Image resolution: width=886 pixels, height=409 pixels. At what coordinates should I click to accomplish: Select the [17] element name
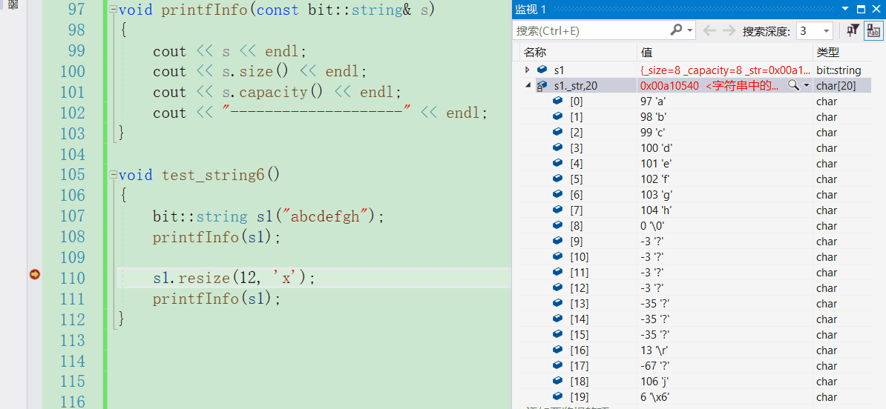point(580,365)
